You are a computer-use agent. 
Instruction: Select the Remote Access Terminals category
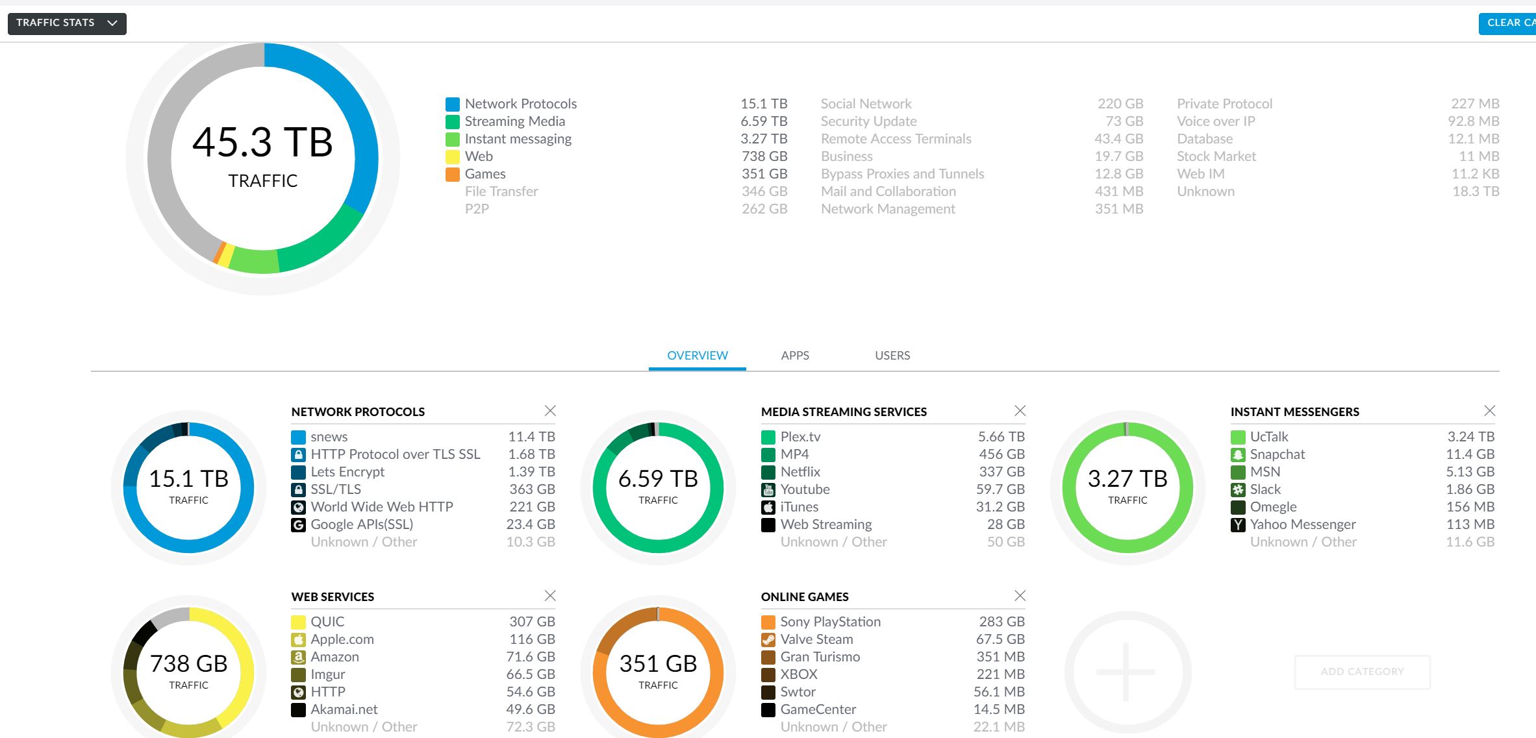tap(982, 139)
